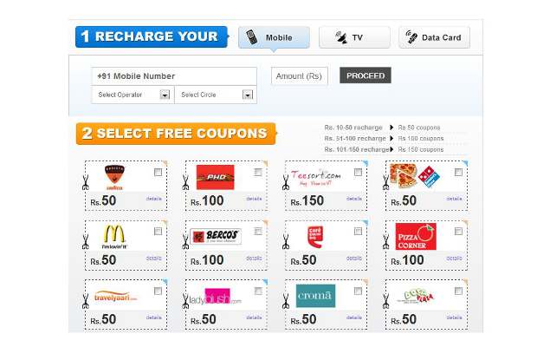The image size is (537, 347).
Task: Click the Teesort.com coupon logo
Action: (316, 177)
